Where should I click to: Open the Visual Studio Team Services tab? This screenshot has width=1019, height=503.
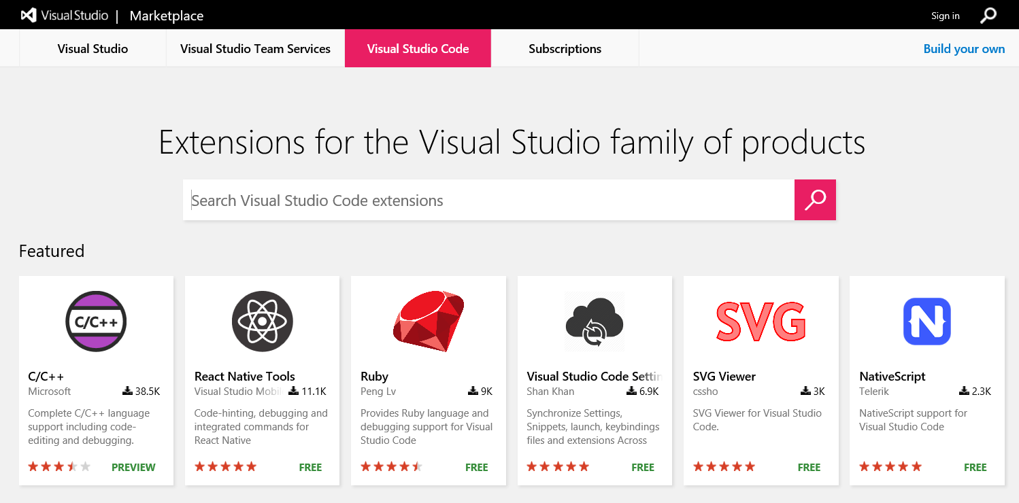point(255,49)
